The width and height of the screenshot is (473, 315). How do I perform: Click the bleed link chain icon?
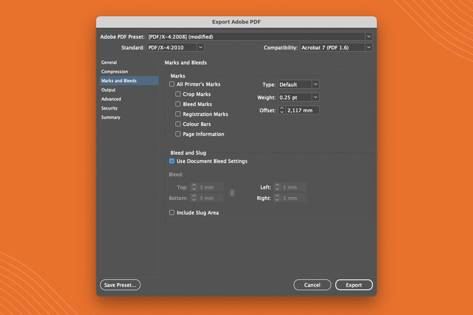point(232,193)
